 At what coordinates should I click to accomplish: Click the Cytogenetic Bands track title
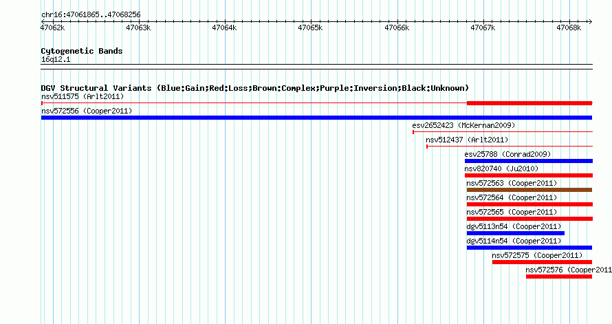[82, 51]
